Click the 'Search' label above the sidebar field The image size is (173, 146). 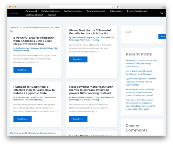pos(128,32)
